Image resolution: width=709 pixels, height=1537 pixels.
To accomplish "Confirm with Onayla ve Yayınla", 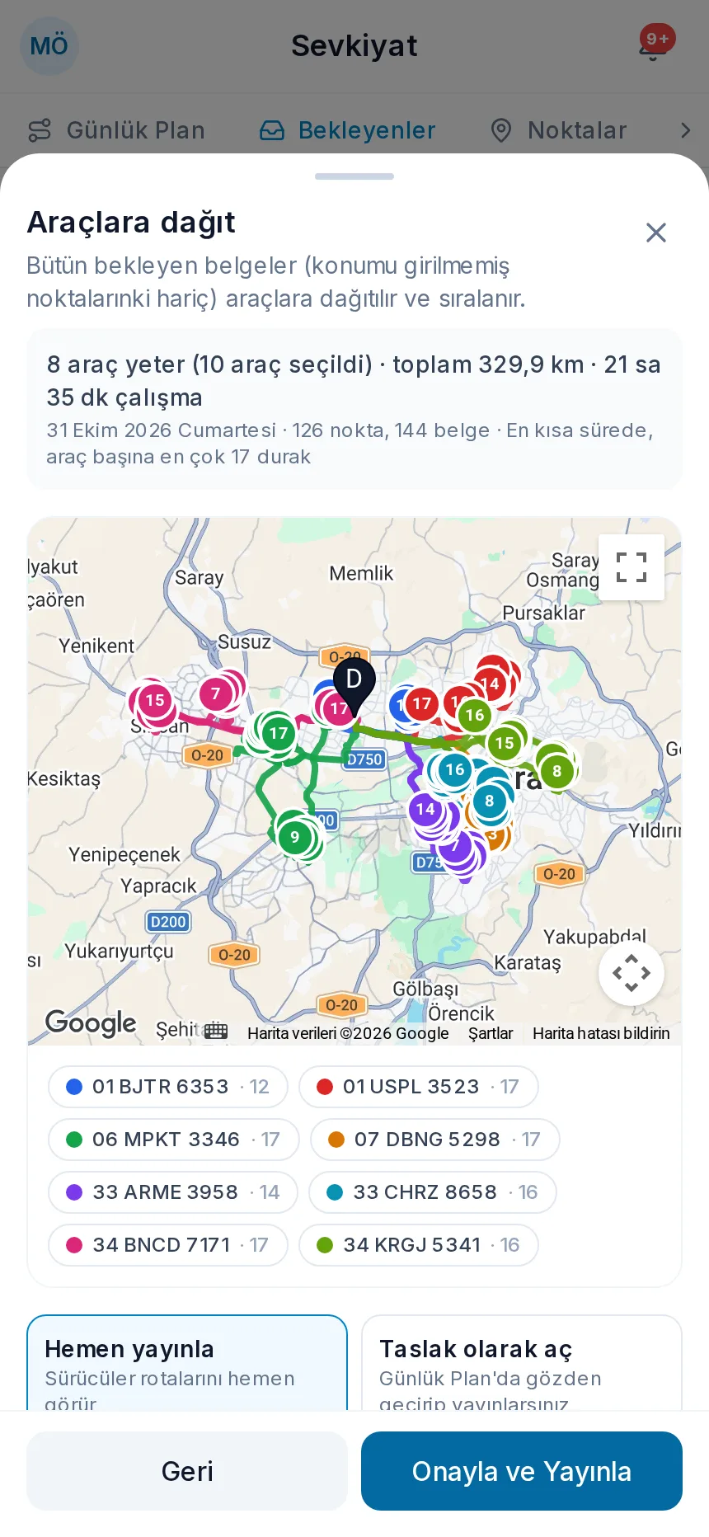I will tap(522, 1471).
